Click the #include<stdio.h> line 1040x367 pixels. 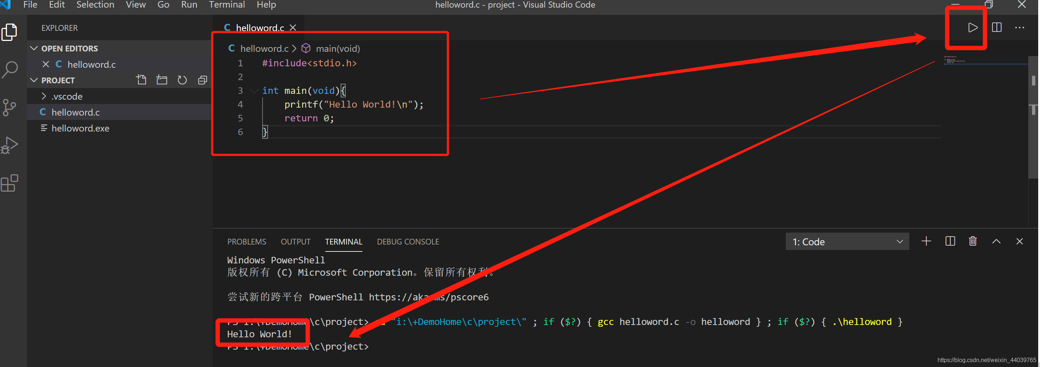point(309,63)
